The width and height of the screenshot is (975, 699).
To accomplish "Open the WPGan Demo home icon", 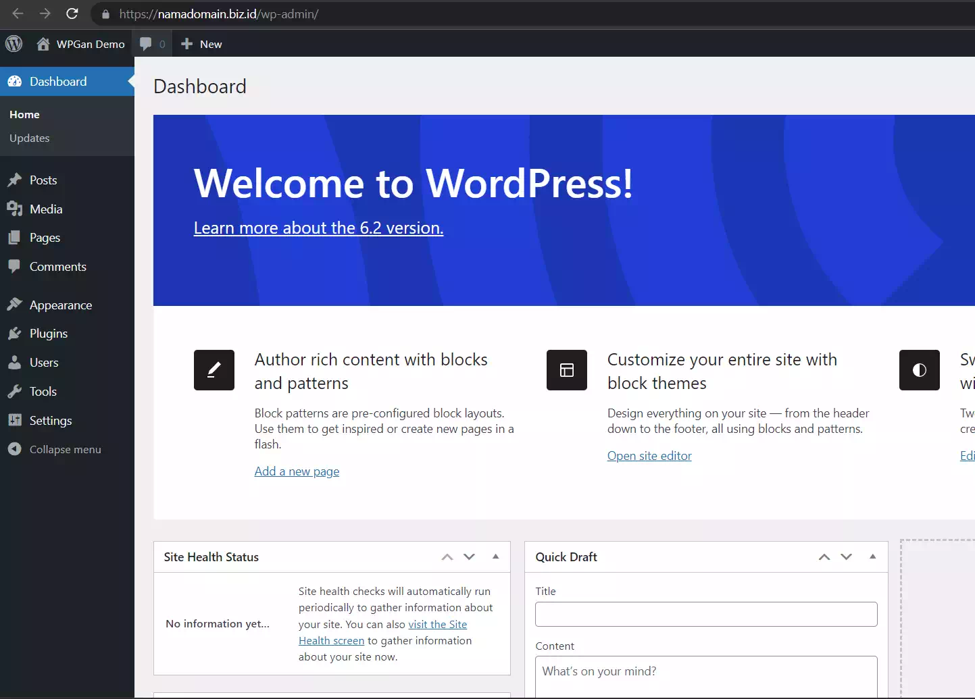I will click(43, 44).
